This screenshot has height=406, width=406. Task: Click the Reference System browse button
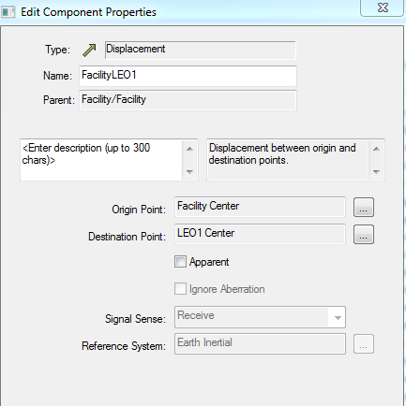coord(364,344)
